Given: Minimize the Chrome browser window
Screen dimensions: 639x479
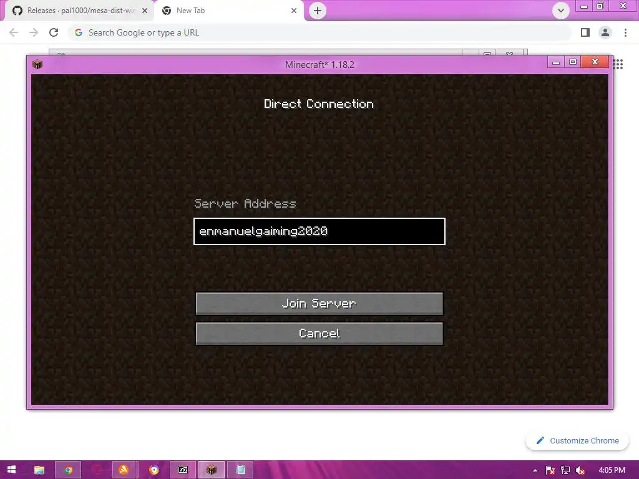Looking at the screenshot, I should click(x=584, y=6).
